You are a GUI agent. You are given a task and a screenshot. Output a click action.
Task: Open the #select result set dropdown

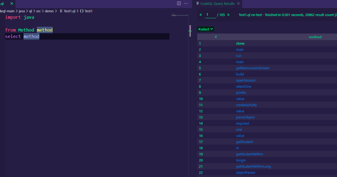pyautogui.click(x=206, y=29)
